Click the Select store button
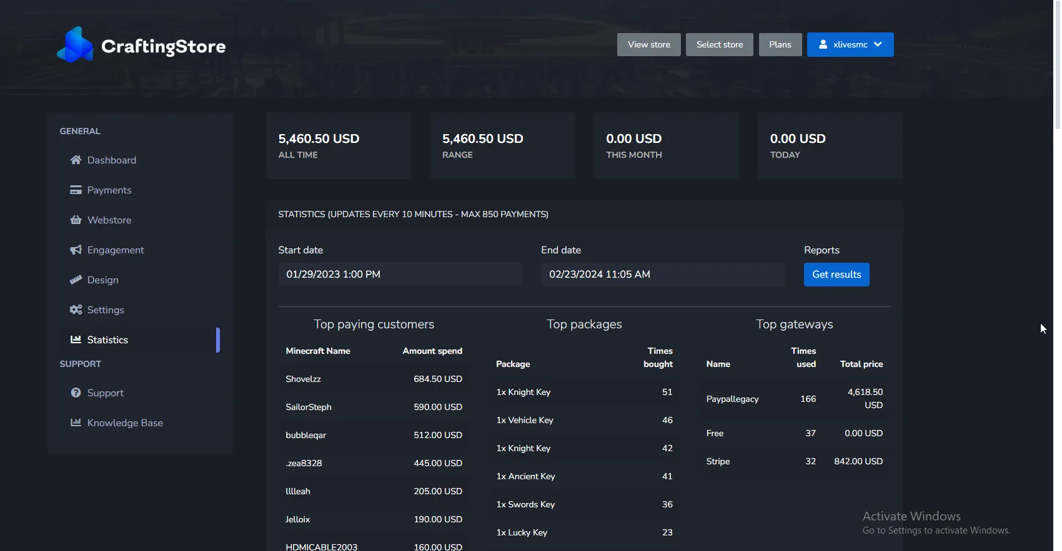 click(x=719, y=44)
